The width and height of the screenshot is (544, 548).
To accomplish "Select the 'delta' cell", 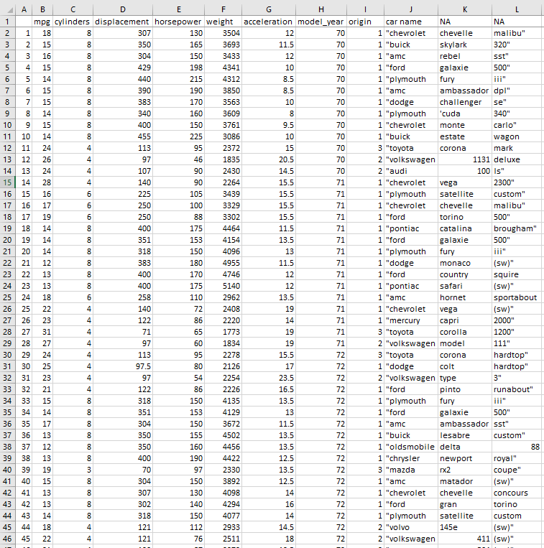I will (465, 447).
